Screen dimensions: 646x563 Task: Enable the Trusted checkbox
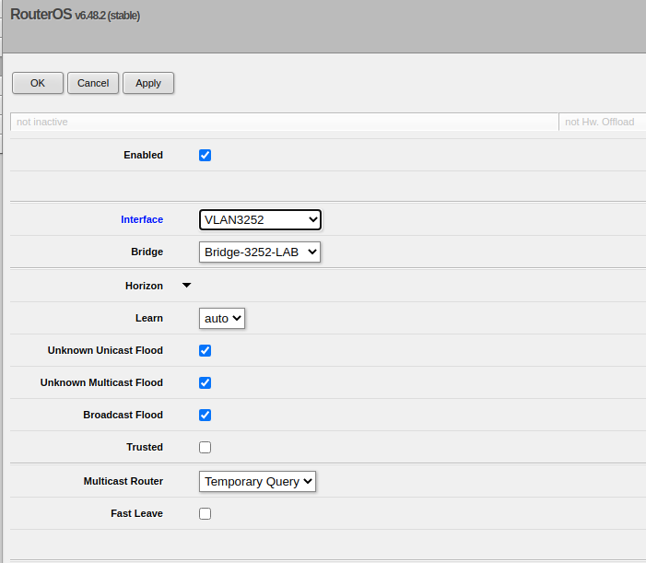[206, 447]
